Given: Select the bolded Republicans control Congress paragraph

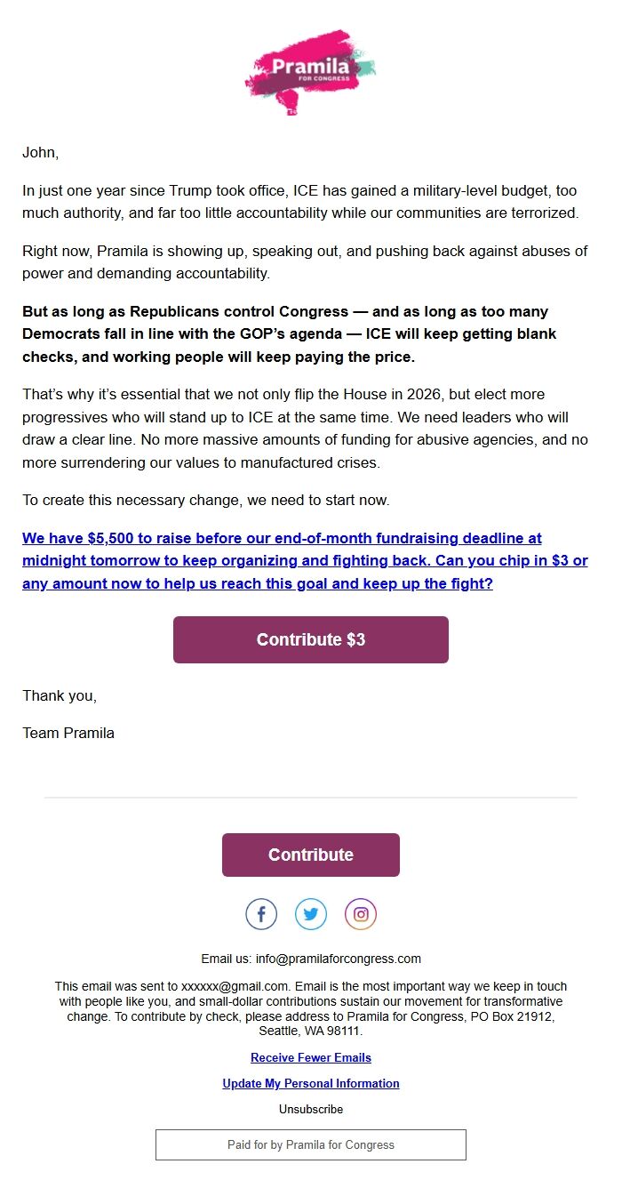Looking at the screenshot, I should pos(302,333).
